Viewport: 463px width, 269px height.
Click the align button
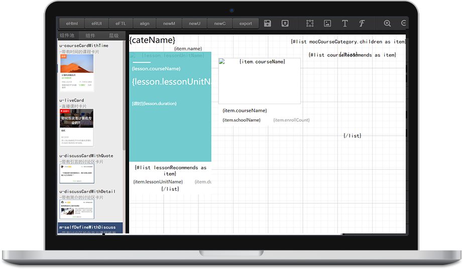[x=145, y=24]
